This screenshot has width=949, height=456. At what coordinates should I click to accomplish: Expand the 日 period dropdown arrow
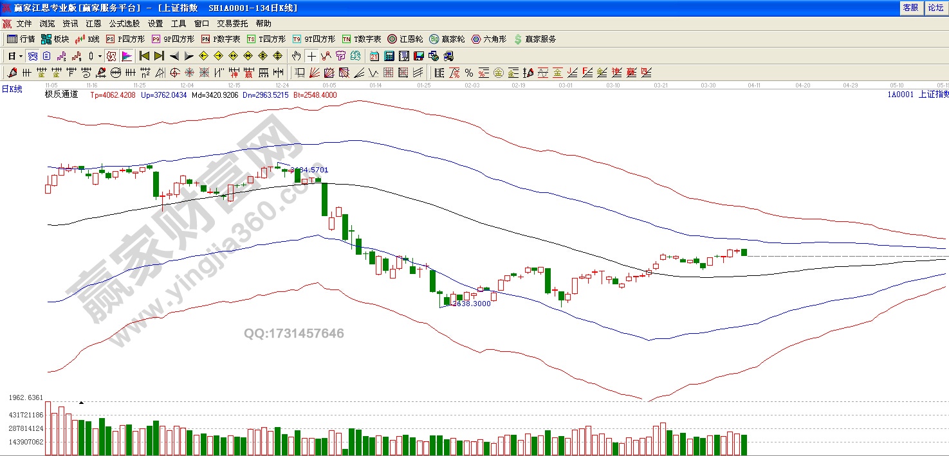pos(21,56)
